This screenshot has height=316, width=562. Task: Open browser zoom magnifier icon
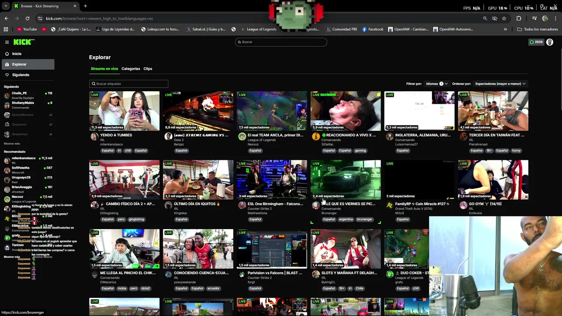tap(485, 18)
